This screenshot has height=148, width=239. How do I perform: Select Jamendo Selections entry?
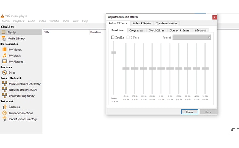21,113
